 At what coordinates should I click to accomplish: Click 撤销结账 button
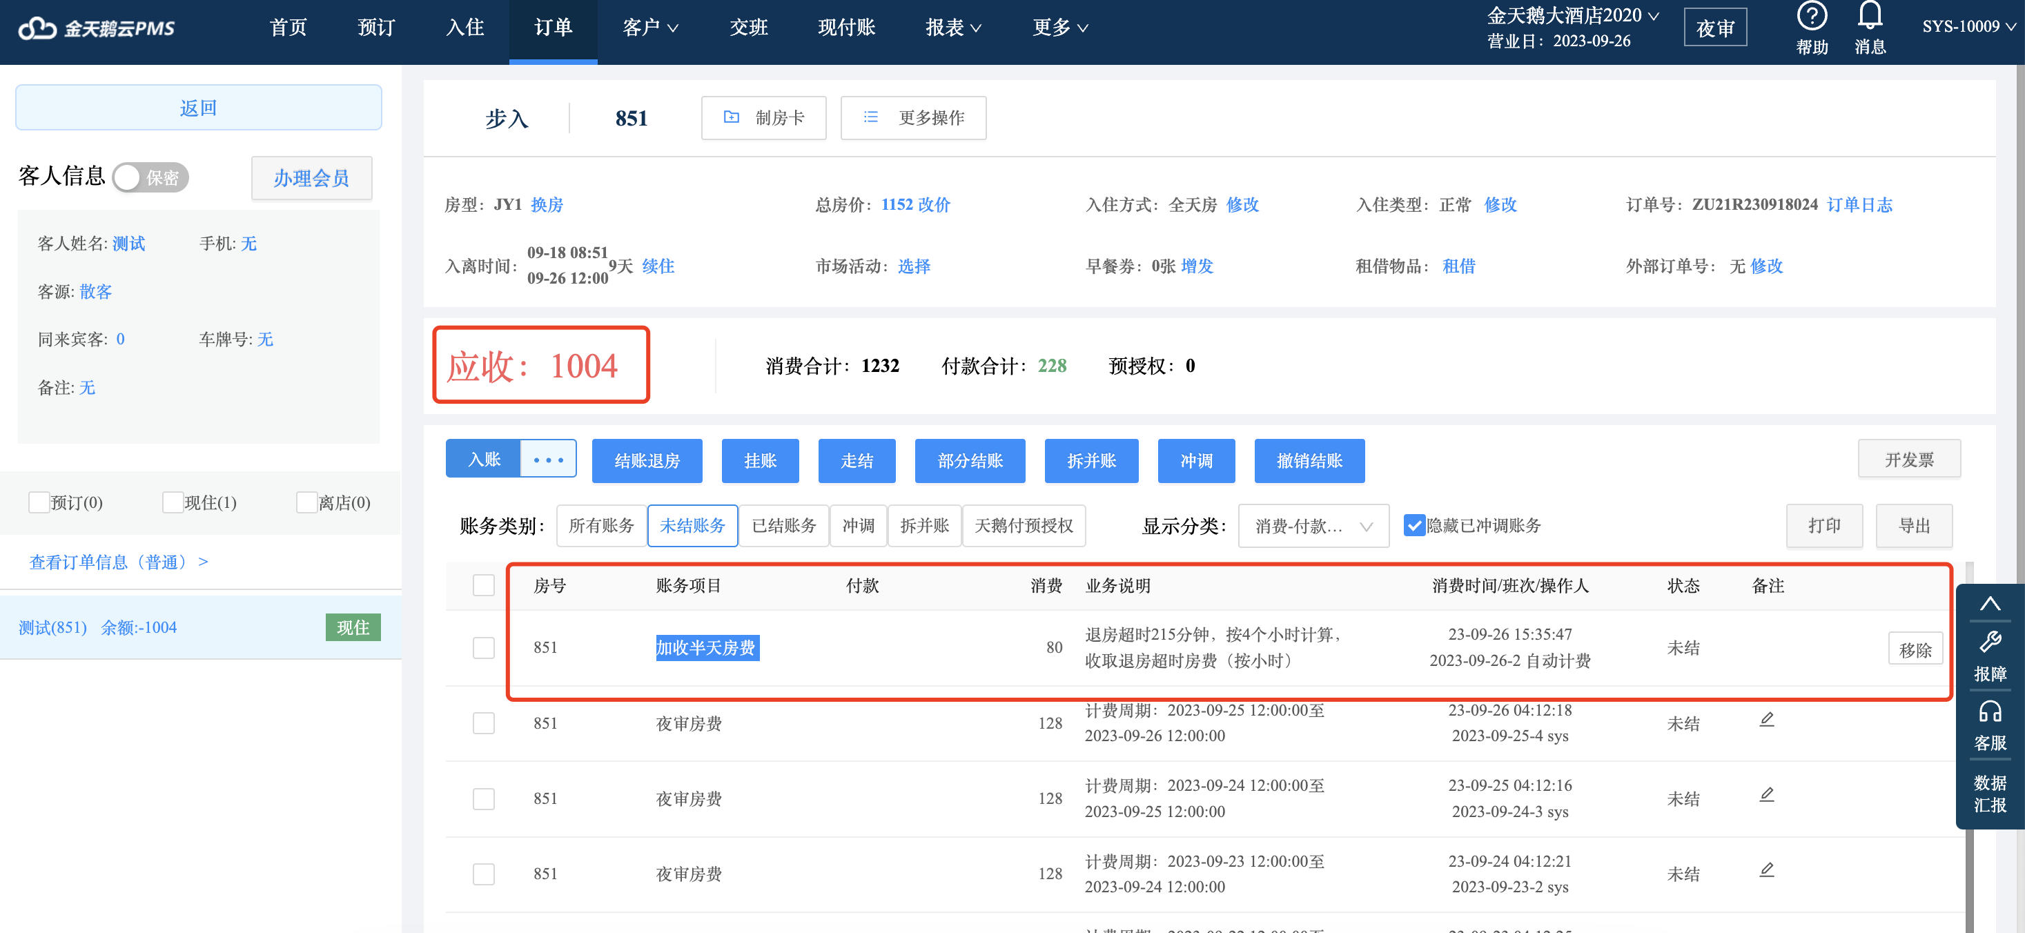pyautogui.click(x=1309, y=460)
